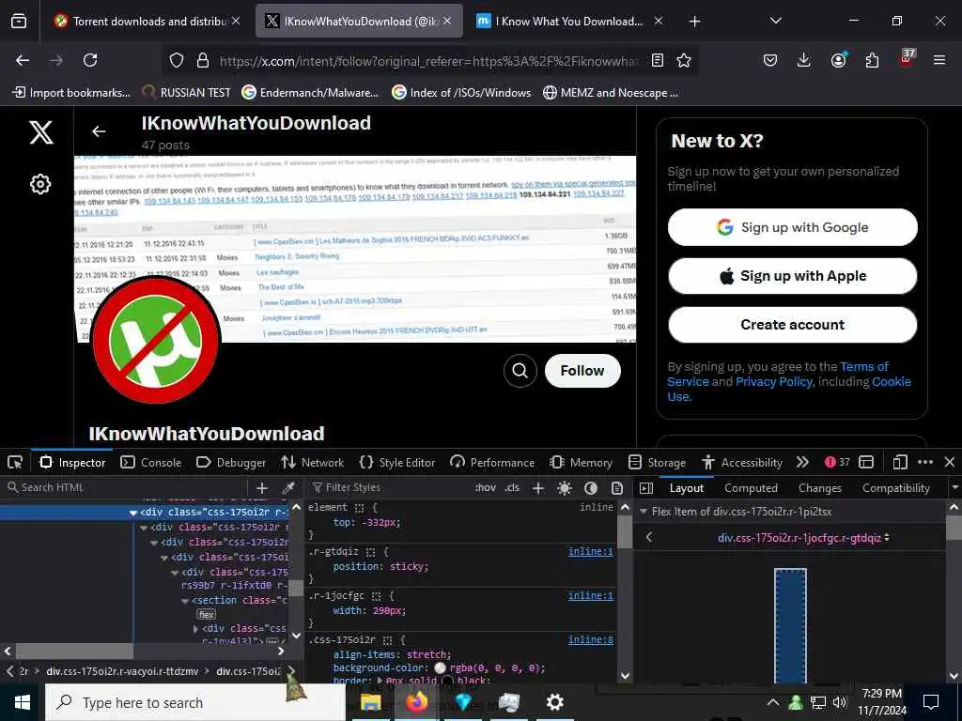Reload the current page
962x721 pixels.
[x=90, y=60]
